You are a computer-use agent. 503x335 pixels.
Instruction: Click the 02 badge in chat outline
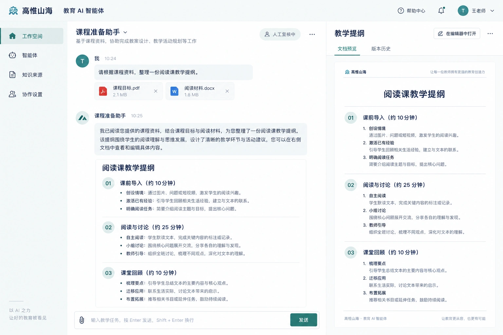click(108, 227)
